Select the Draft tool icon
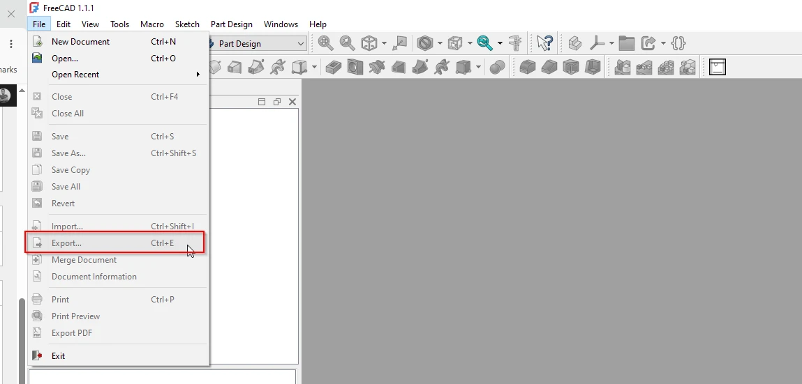 tap(571, 67)
